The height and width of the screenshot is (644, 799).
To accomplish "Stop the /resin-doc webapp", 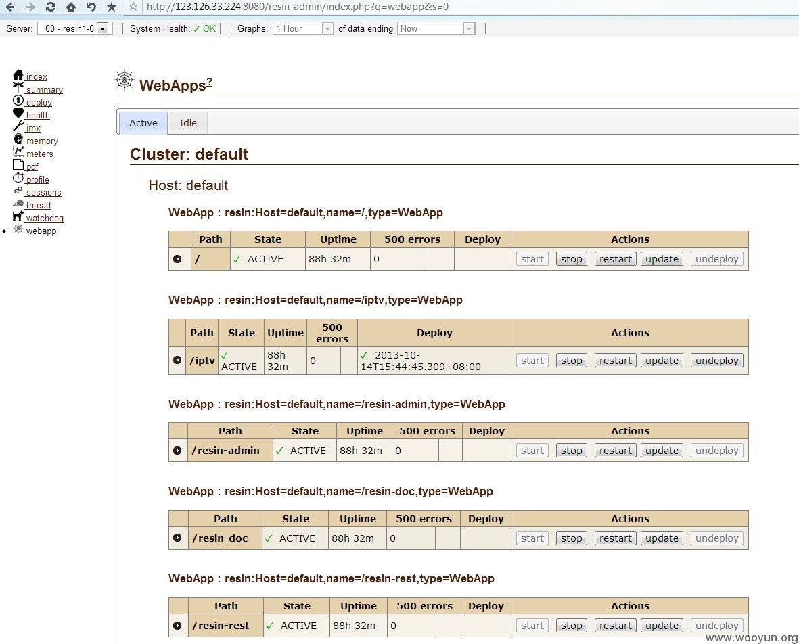I will [571, 538].
